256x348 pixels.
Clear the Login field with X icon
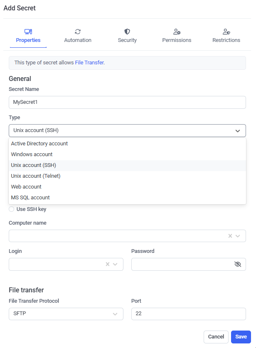[108, 264]
